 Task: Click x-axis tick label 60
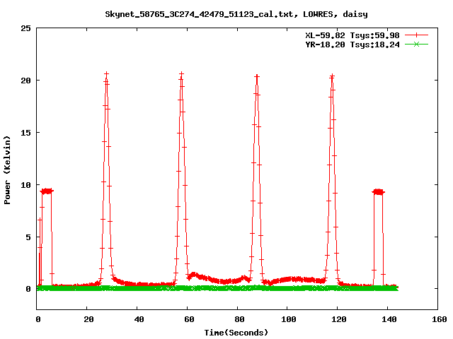[189, 319]
